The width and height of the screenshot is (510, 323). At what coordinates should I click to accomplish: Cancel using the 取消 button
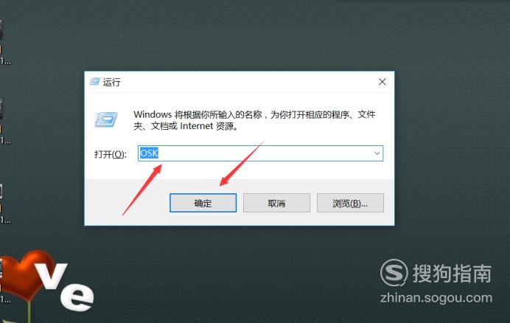pos(276,204)
